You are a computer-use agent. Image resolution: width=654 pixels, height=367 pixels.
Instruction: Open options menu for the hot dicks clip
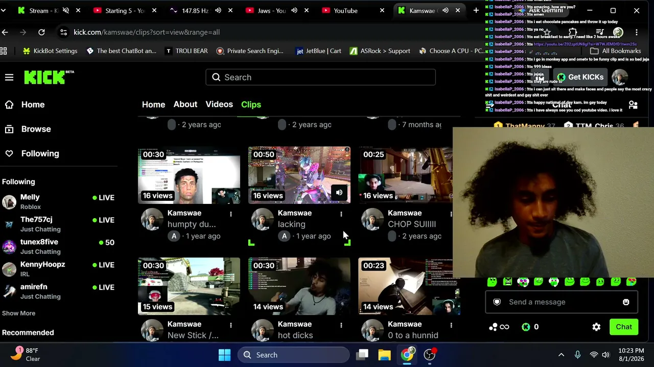pyautogui.click(x=341, y=325)
